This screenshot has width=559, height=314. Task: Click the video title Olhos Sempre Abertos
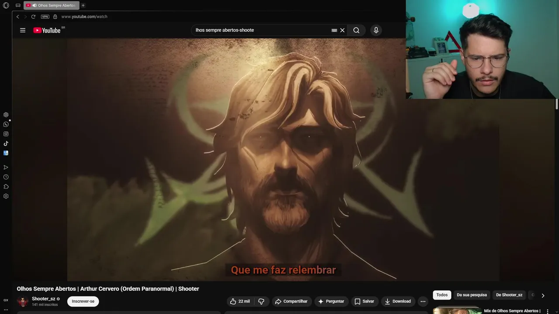tap(108, 289)
